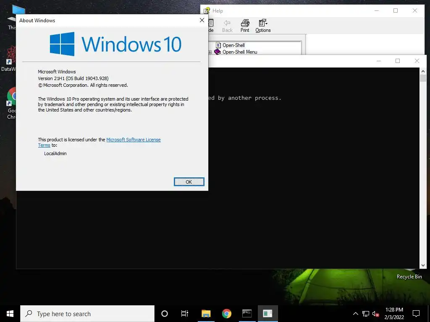Maximize the command prompt window
Image resolution: width=430 pixels, height=322 pixels.
(398, 61)
